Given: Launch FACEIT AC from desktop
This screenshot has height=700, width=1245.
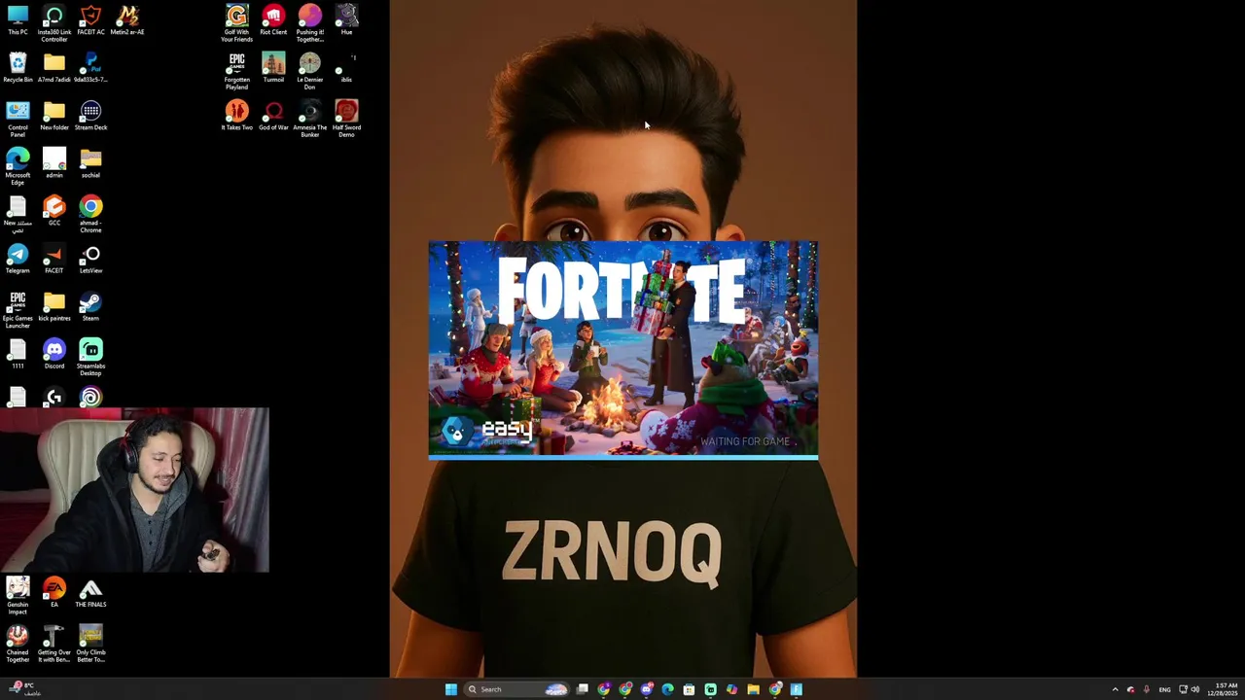Looking at the screenshot, I should point(90,20).
